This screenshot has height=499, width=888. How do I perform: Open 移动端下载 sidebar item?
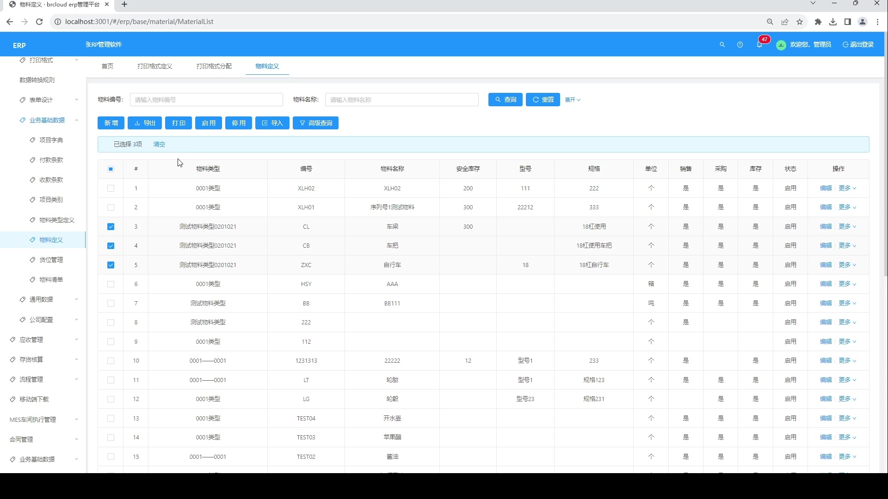[34, 399]
